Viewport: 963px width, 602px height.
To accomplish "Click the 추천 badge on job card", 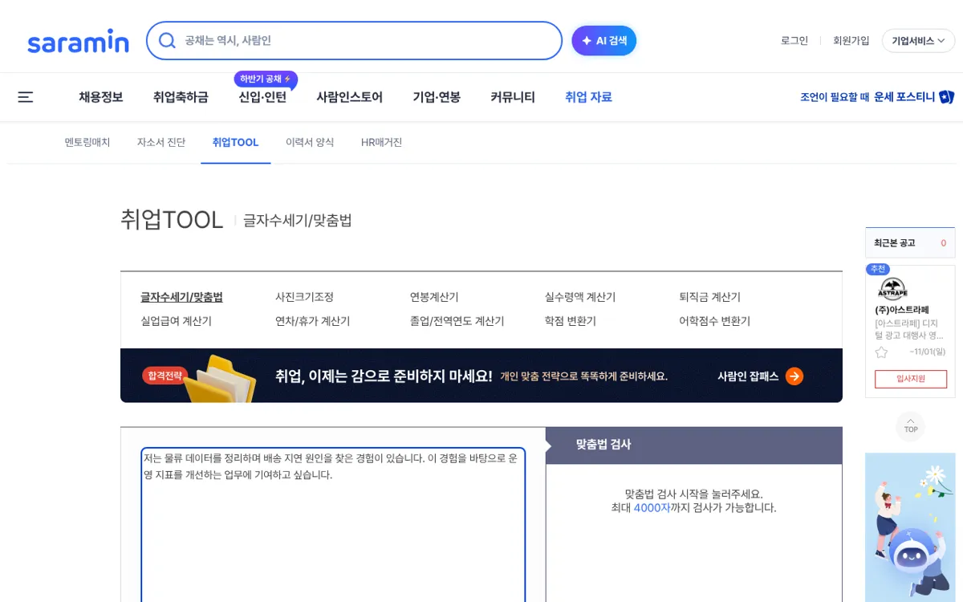I will click(x=878, y=269).
